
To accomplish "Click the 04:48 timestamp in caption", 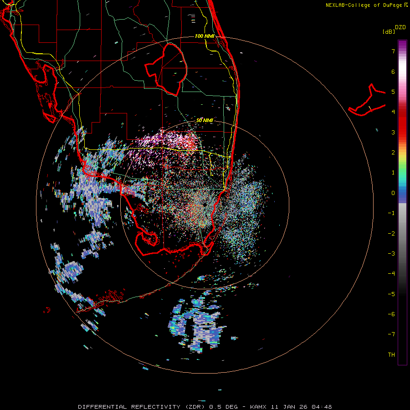I will coord(321,407).
